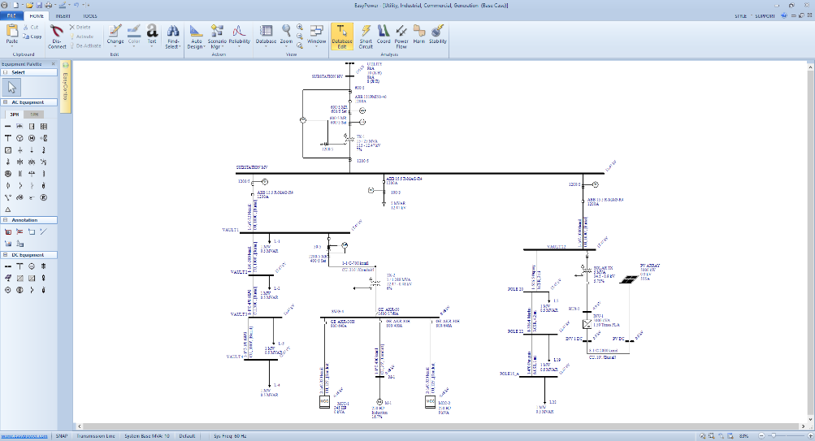Toggle the Database Edit mode button
Viewport: 815px width, 441px height.
[341, 37]
